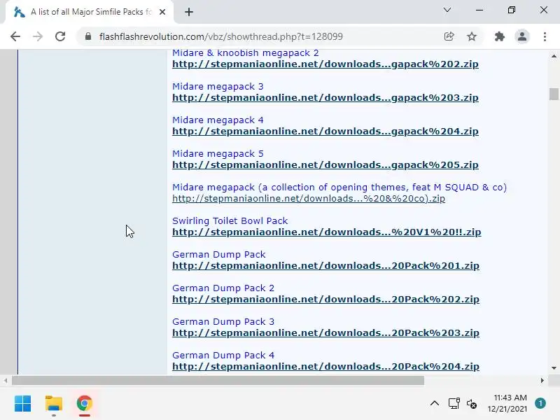560x420 pixels.
Task: Reload the current page
Action: coord(60,36)
